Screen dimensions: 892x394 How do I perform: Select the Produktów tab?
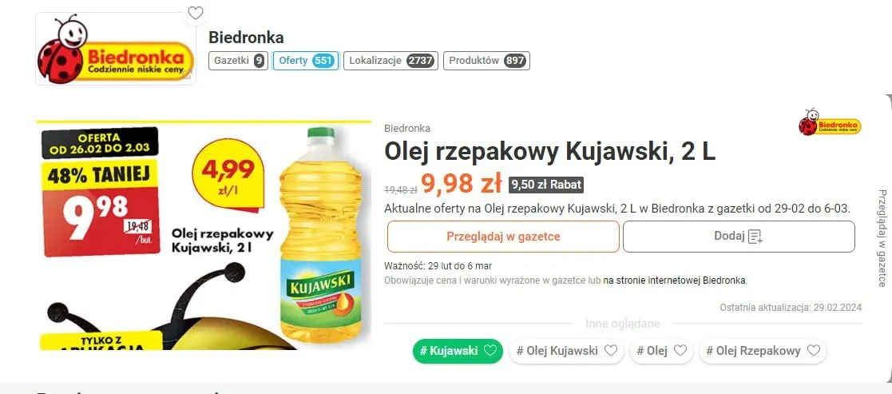[x=486, y=61]
